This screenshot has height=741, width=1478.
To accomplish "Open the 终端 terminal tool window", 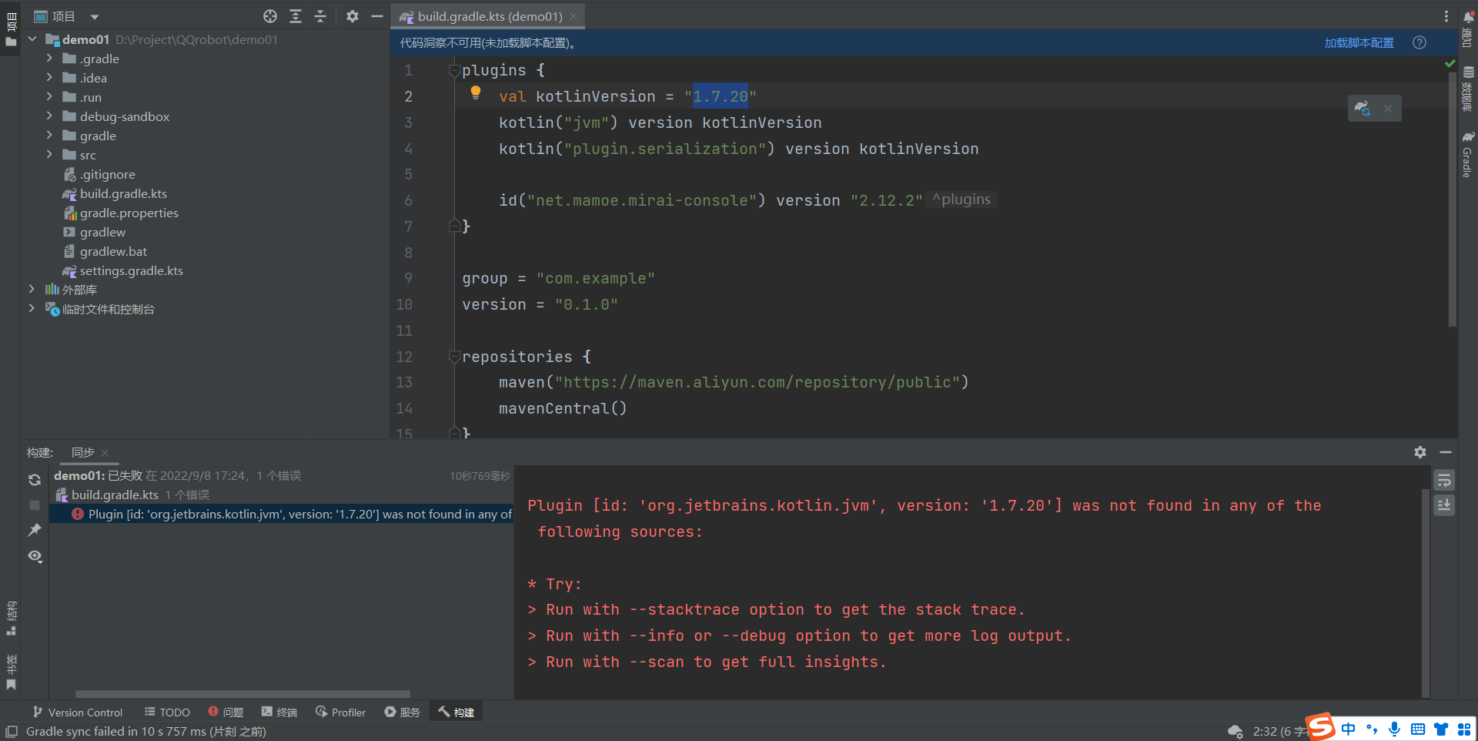I will [x=279, y=712].
